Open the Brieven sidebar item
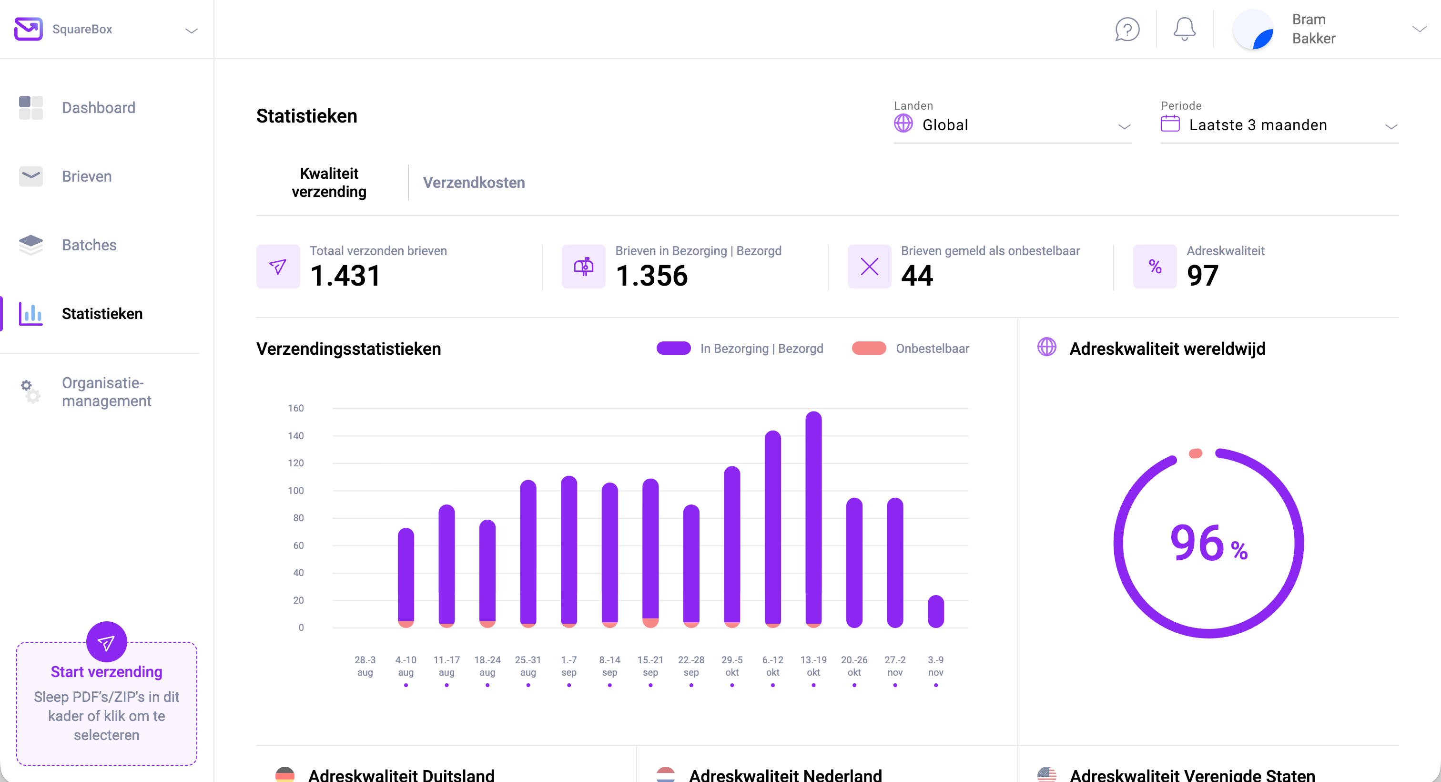1441x782 pixels. 87,176
